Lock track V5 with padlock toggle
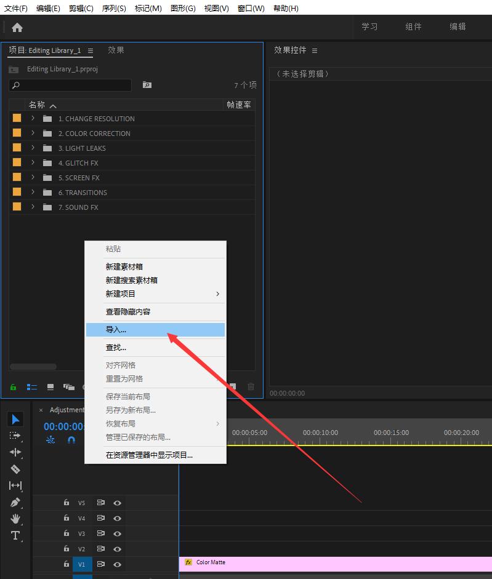Viewport: 492px width, 579px height. point(66,502)
